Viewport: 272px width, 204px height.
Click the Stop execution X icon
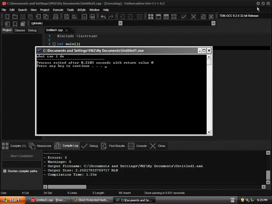point(193,17)
